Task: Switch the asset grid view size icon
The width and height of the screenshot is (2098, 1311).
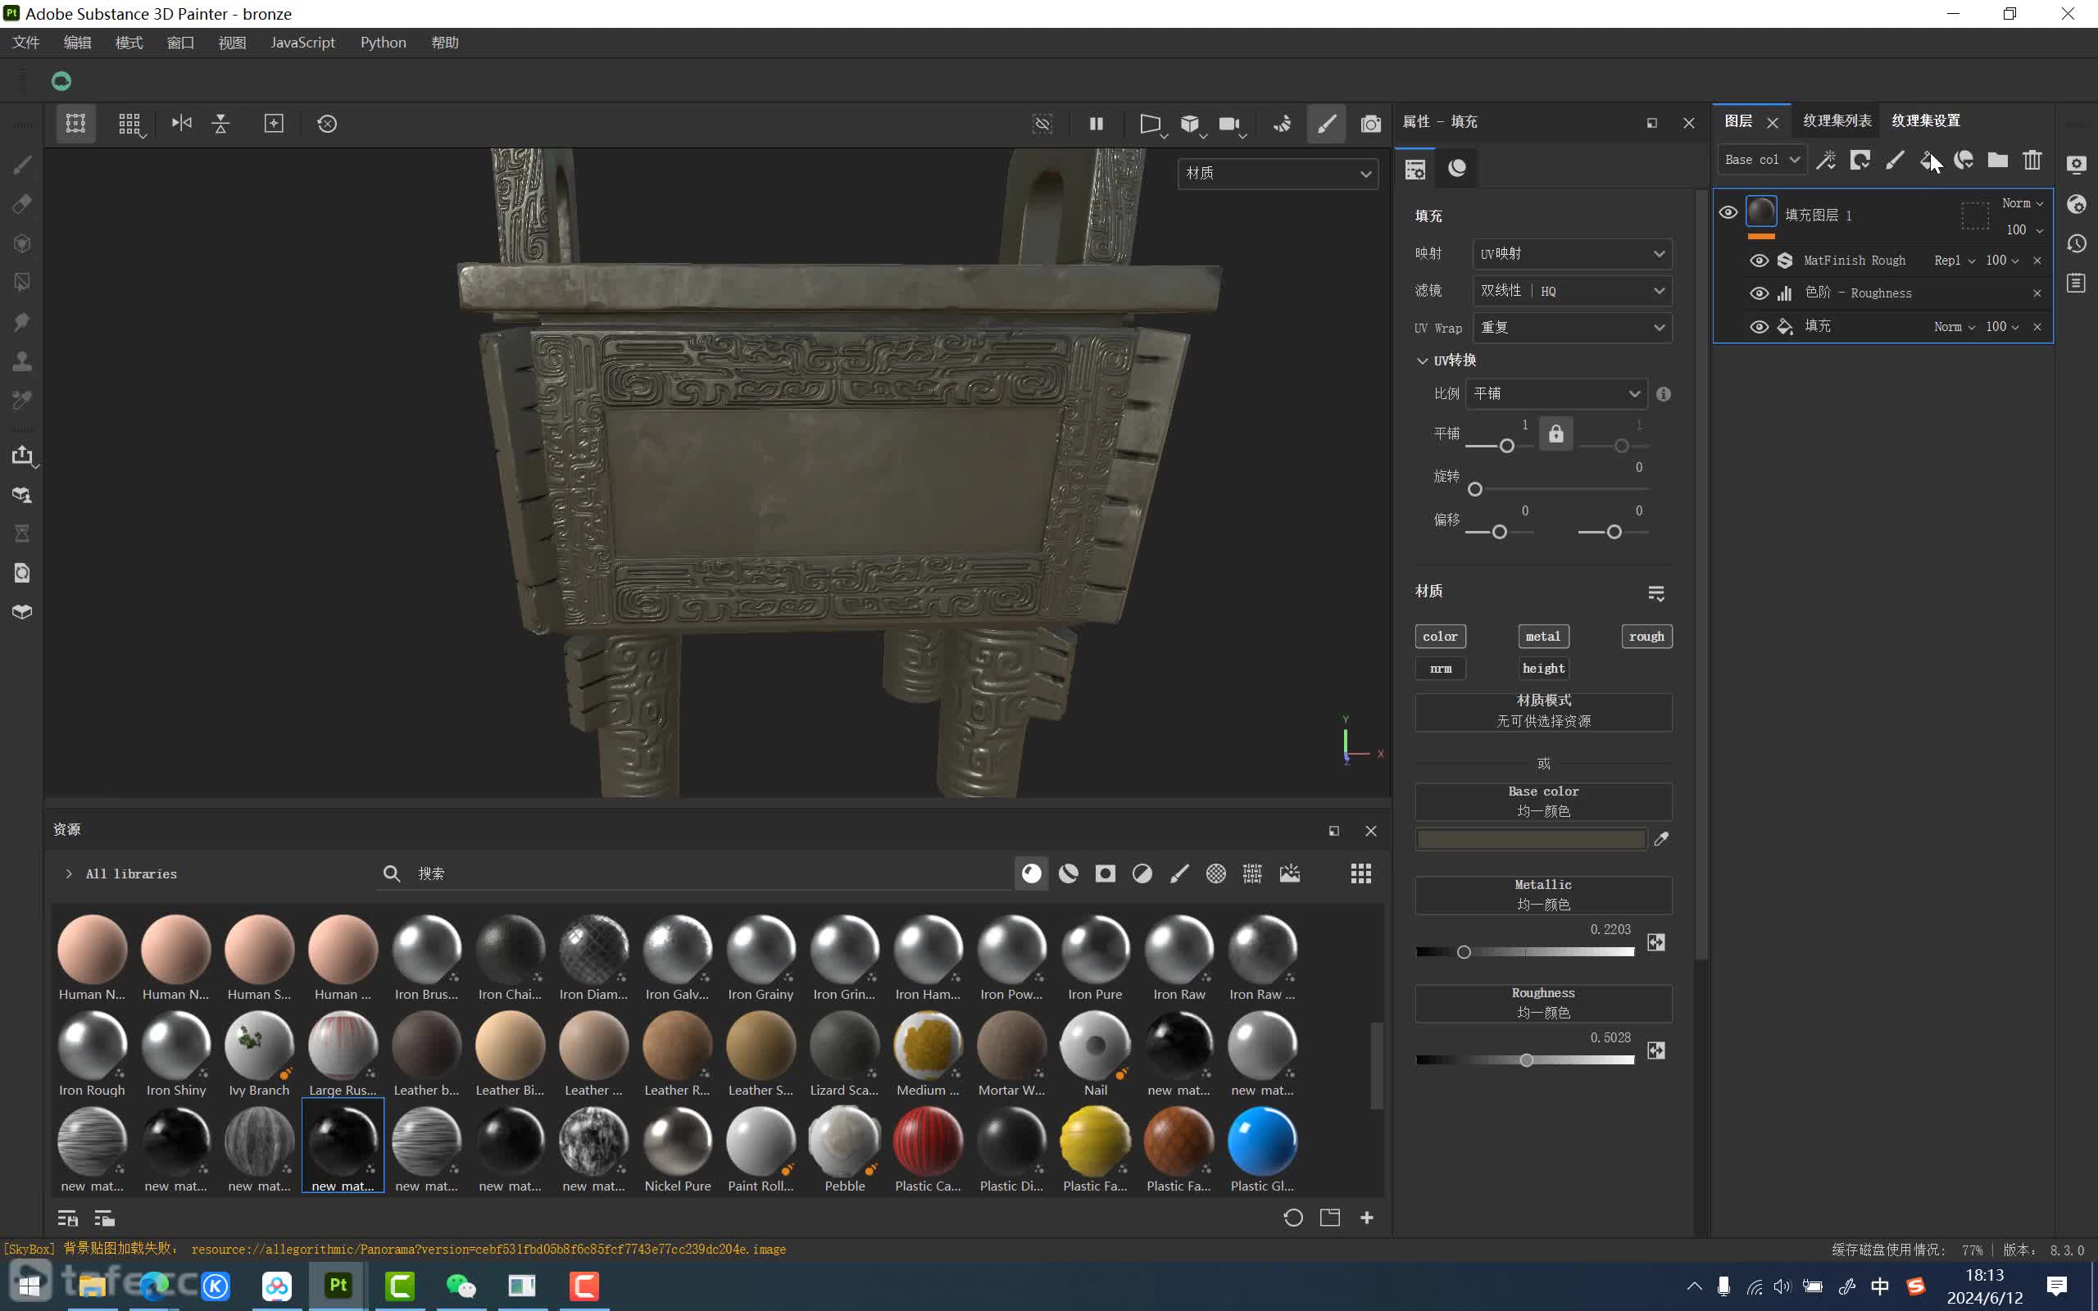Action: click(x=1361, y=873)
